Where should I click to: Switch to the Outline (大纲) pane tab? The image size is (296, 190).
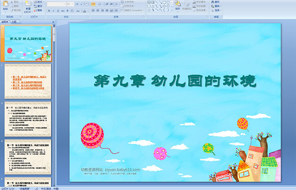pos(14,22)
